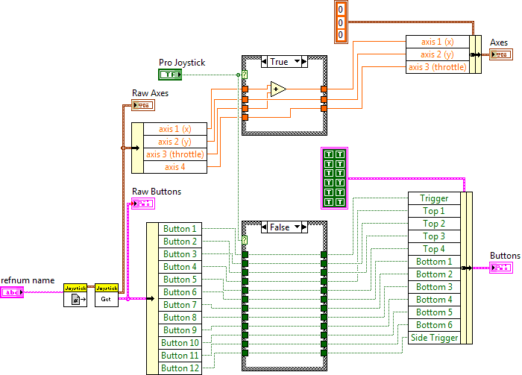Select the Raw Axes indicator terminal
This screenshot has height=375, width=522.
coord(143,105)
